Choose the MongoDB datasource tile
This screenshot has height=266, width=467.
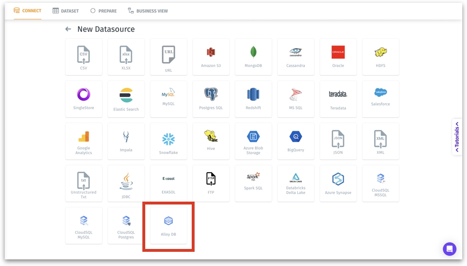[x=253, y=57]
